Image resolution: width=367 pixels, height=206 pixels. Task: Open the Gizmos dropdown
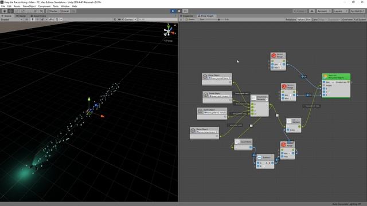coord(130,19)
